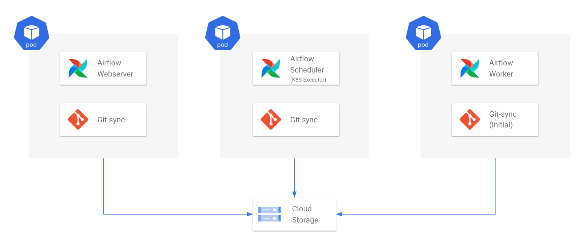Click the pod icon above Airflow Webserver
The height and width of the screenshot is (238, 588).
click(32, 33)
